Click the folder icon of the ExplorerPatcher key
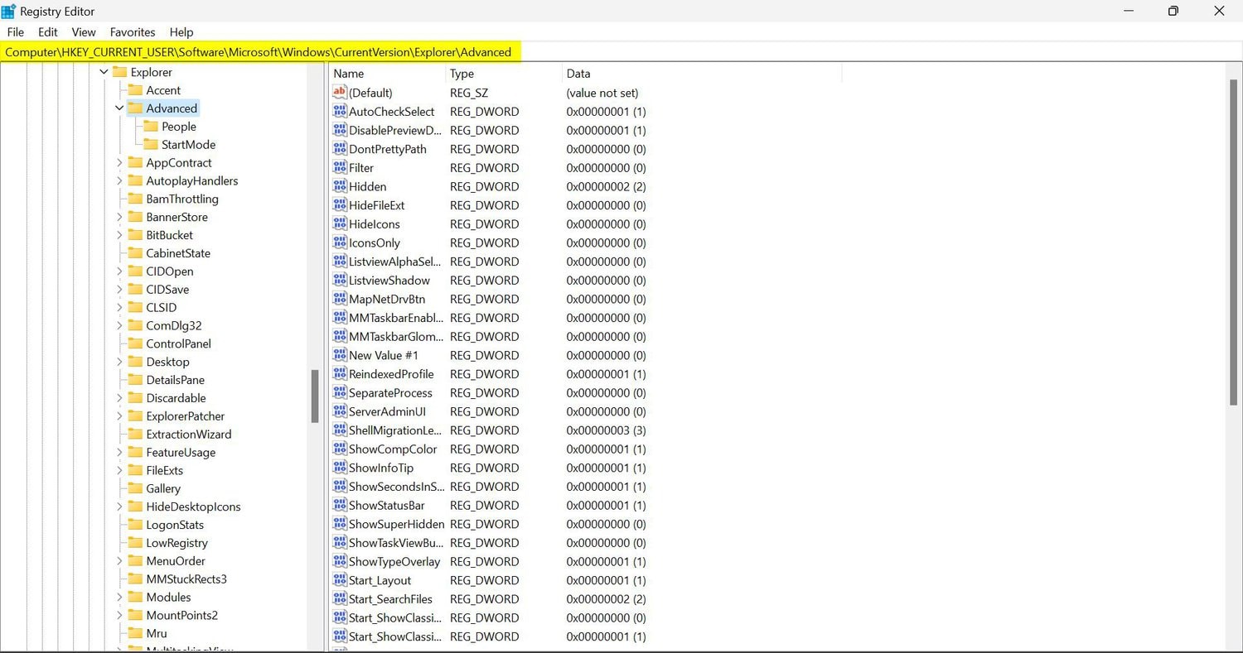 coord(135,416)
